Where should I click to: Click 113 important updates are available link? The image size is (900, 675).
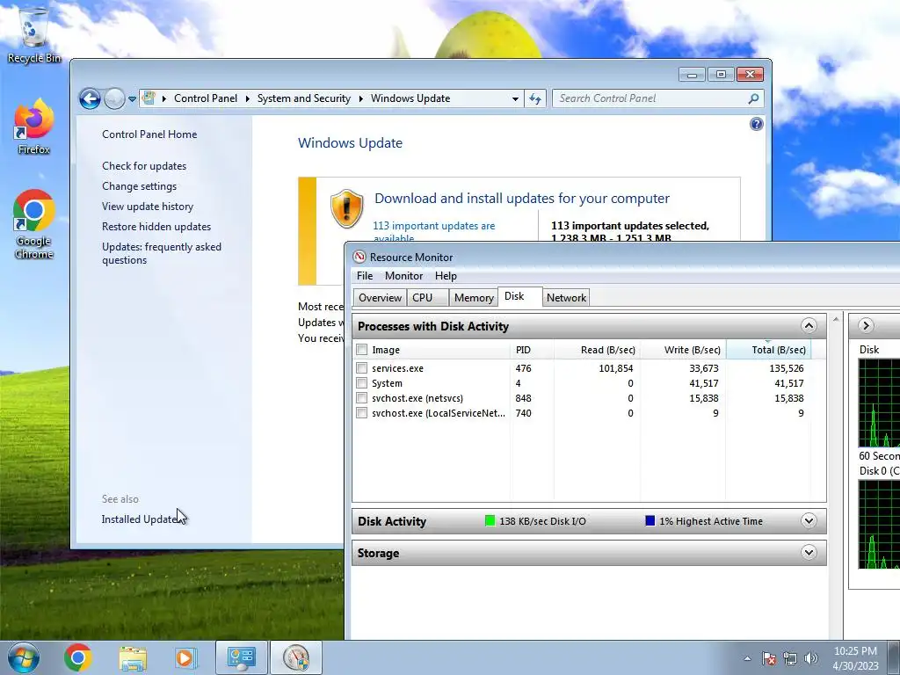[434, 231]
